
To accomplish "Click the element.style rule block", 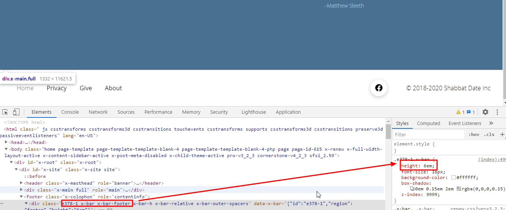I will (449, 147).
